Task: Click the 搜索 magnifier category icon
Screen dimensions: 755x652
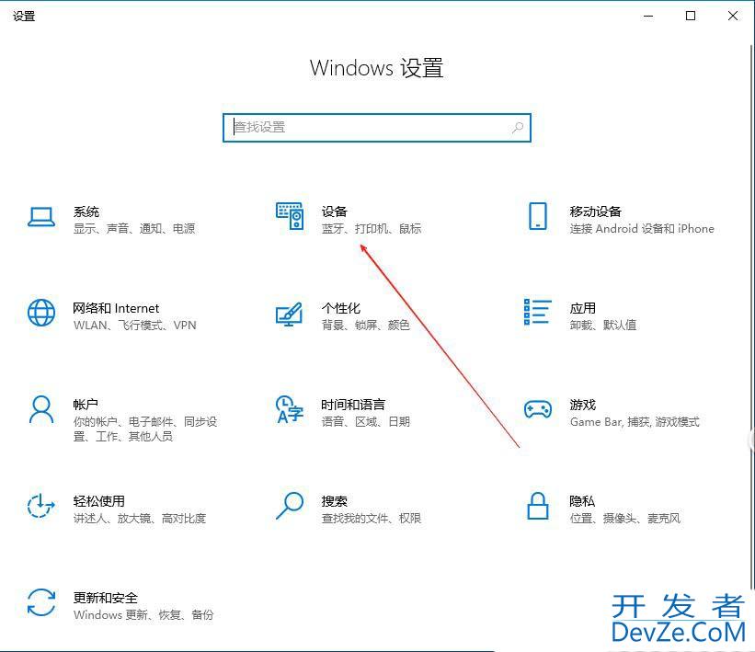Action: [x=289, y=506]
